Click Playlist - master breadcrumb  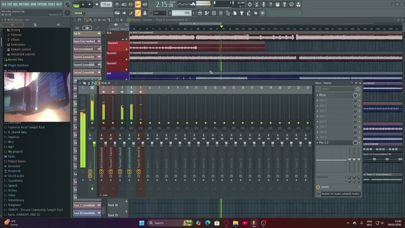142,20
